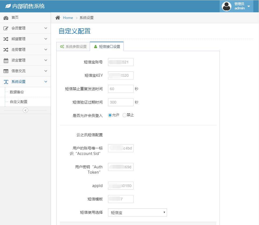This screenshot has height=225, width=259.
Task: Click the home icon in breadcrumb
Action: [58, 18]
